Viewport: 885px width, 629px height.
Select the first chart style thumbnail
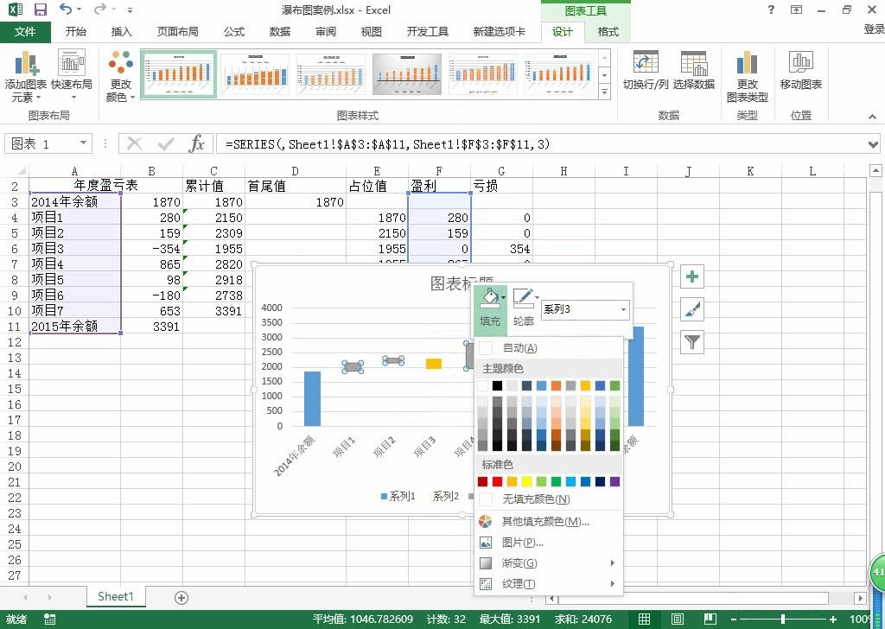tap(178, 74)
